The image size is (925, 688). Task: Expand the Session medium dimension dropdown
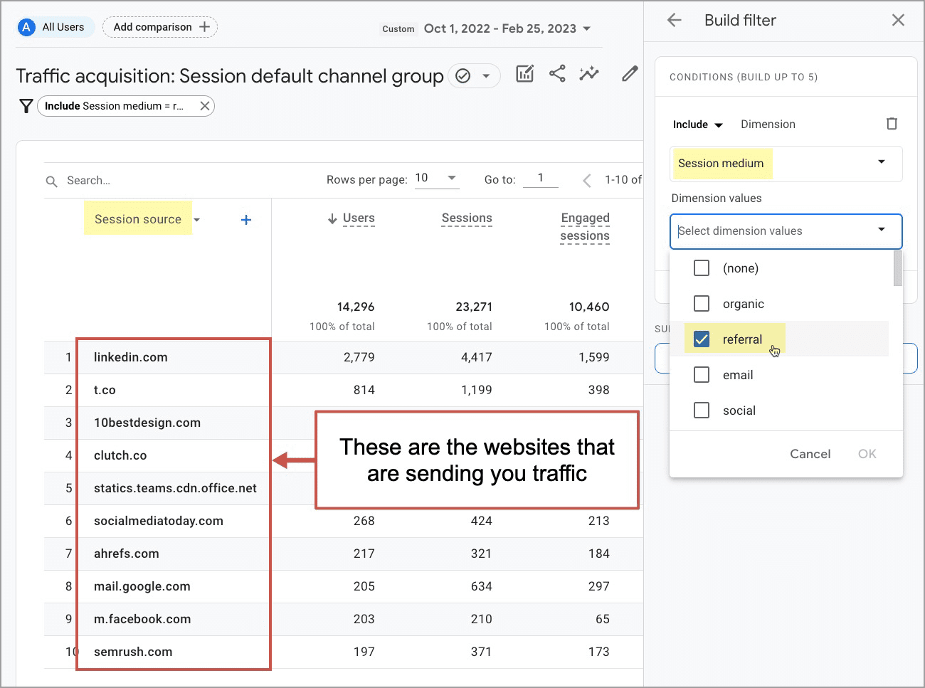881,163
